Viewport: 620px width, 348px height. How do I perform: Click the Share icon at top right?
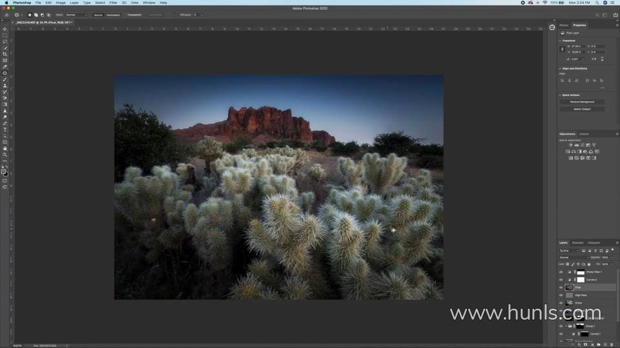pyautogui.click(x=615, y=15)
